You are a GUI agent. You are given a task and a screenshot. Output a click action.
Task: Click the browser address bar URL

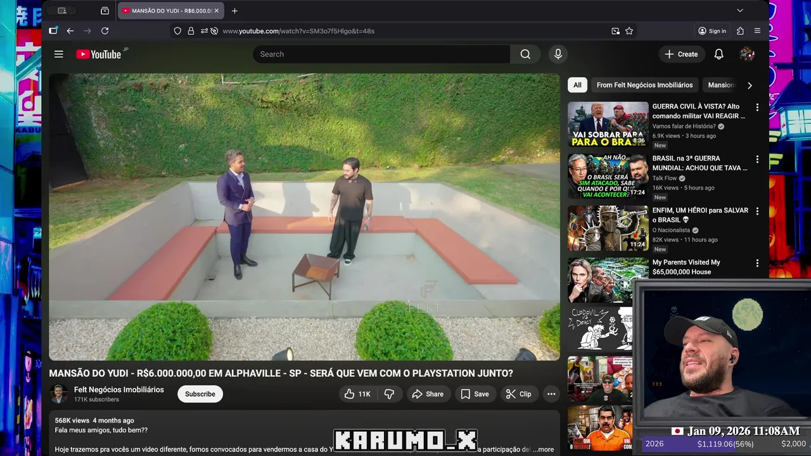point(298,31)
